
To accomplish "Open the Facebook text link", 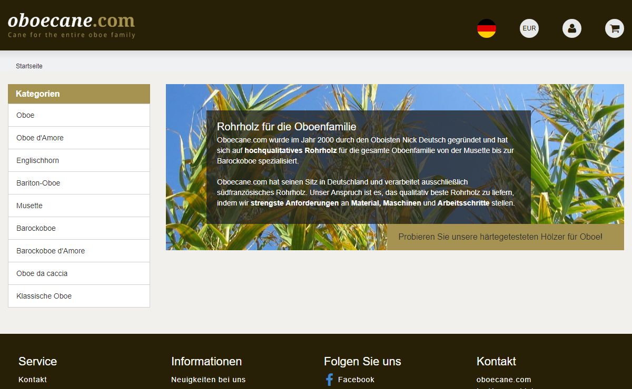I will pyautogui.click(x=356, y=380).
